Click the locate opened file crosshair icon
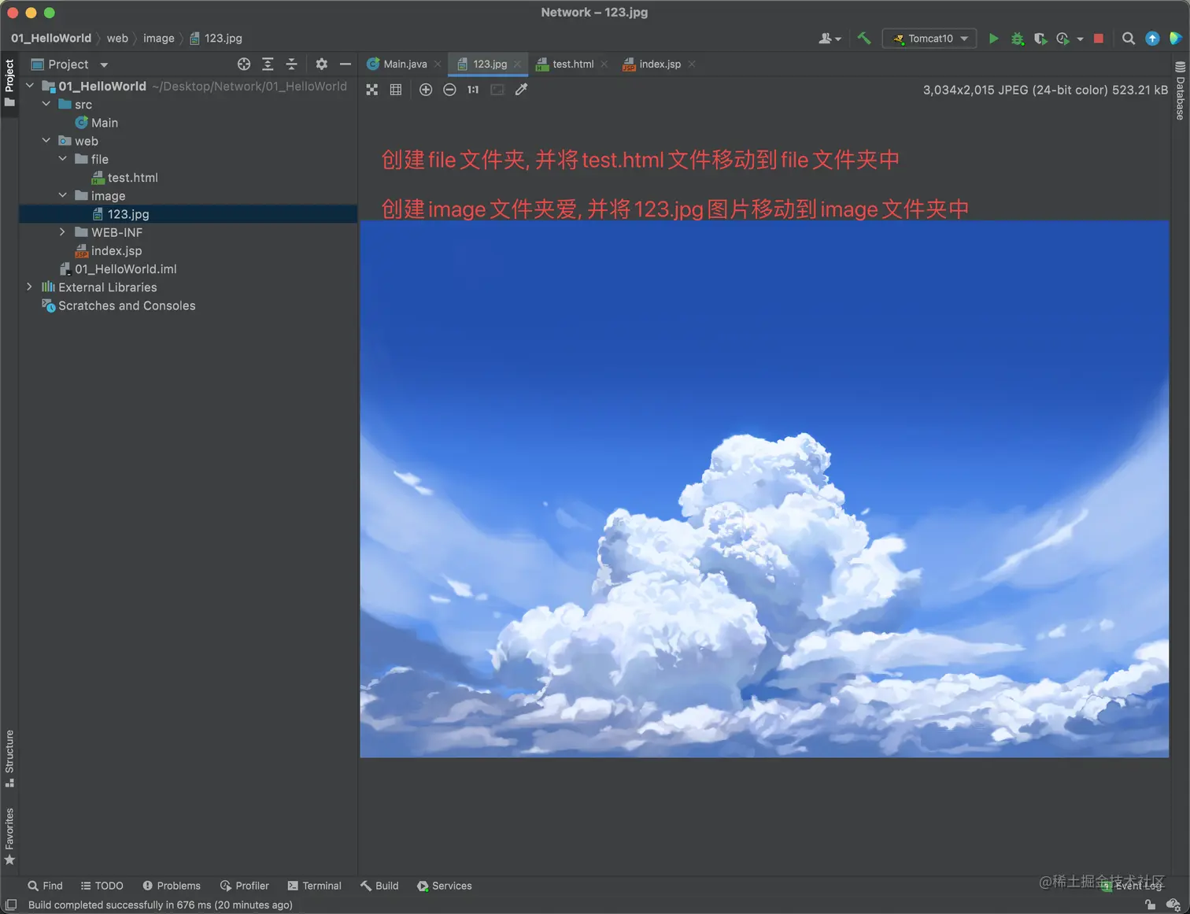Image resolution: width=1190 pixels, height=914 pixels. (244, 64)
